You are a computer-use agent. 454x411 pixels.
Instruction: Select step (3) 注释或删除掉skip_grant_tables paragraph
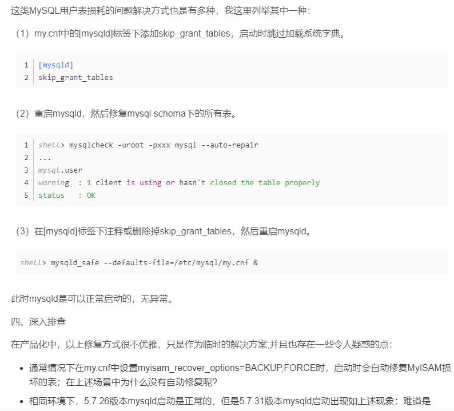(164, 232)
